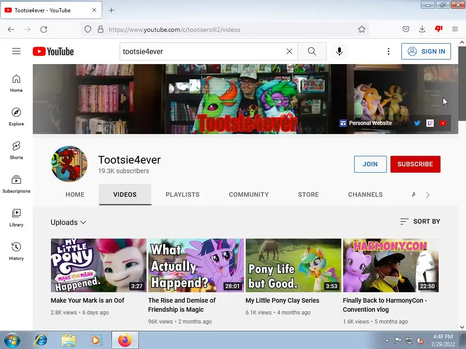
Task: Open Subscriptions in the sidebar
Action: (16, 184)
